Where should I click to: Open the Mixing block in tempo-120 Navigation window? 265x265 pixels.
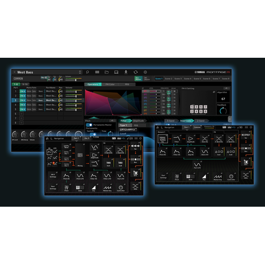coord(80,155)
